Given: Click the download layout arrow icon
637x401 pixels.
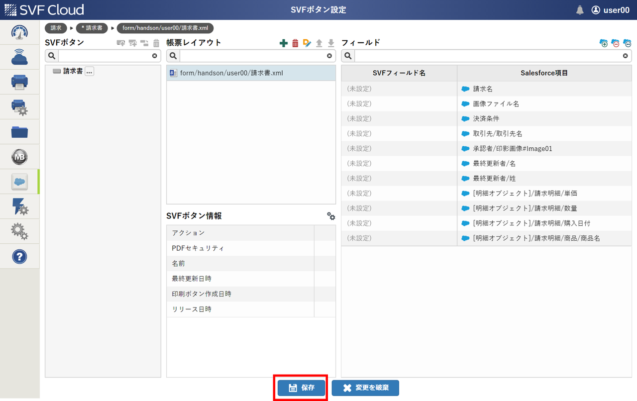Looking at the screenshot, I should tap(331, 43).
